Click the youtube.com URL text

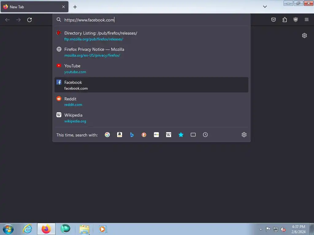click(75, 72)
